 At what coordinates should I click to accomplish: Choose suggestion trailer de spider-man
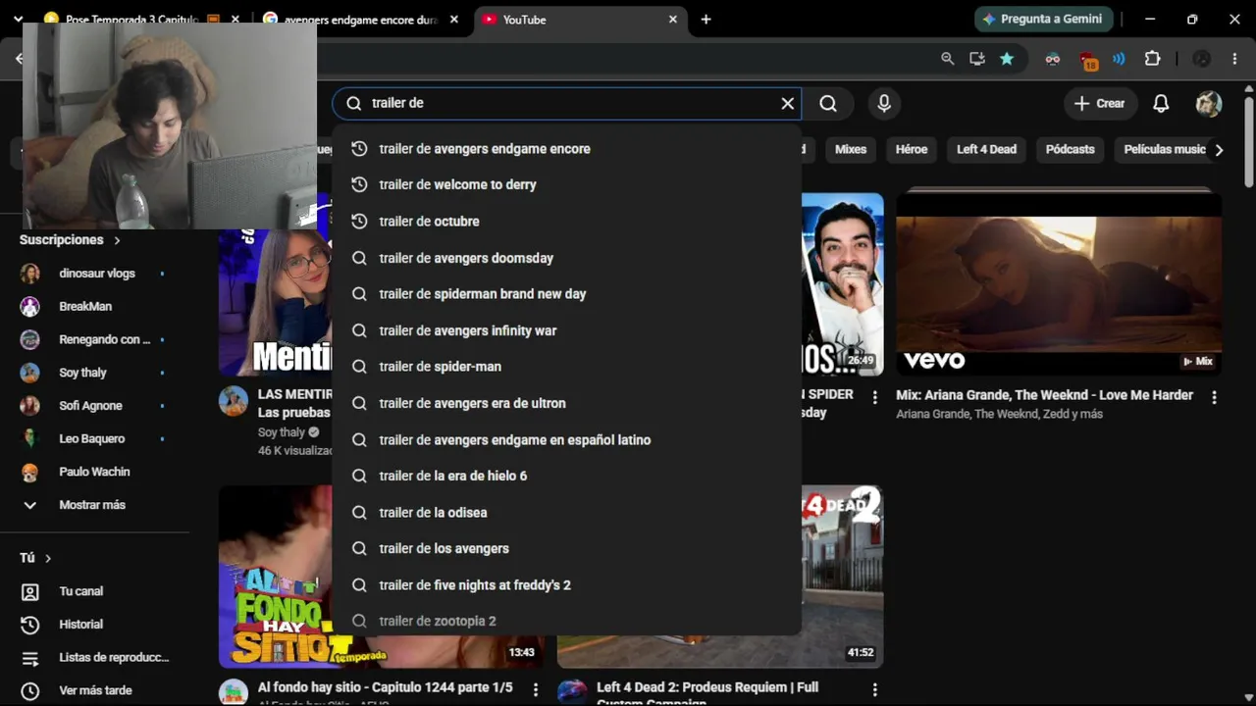[x=567, y=367]
